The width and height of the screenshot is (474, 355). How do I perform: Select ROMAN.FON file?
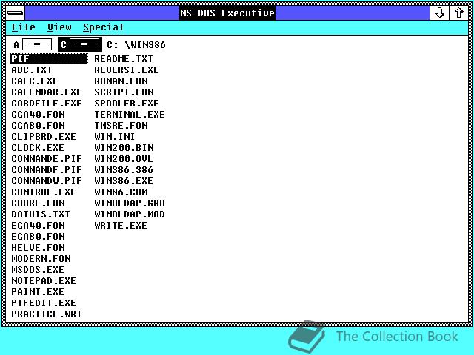(x=121, y=81)
